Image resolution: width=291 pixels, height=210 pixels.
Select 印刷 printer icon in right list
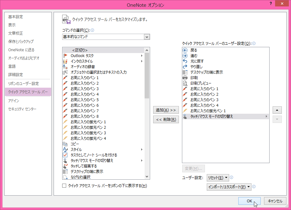(185, 78)
